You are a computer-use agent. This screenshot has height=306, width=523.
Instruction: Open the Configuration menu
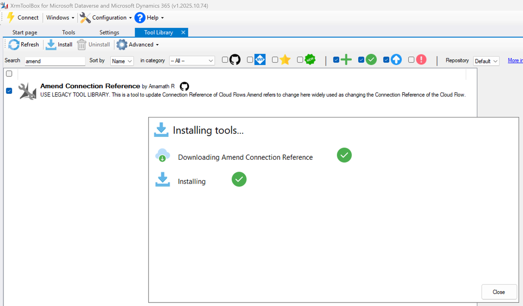click(106, 17)
